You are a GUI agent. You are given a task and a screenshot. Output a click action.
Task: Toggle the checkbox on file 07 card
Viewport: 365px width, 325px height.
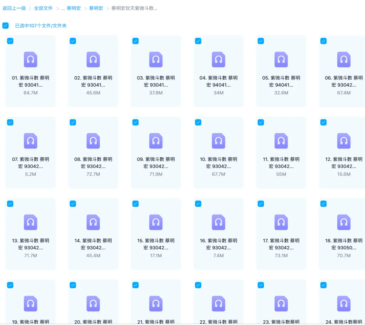click(10, 122)
